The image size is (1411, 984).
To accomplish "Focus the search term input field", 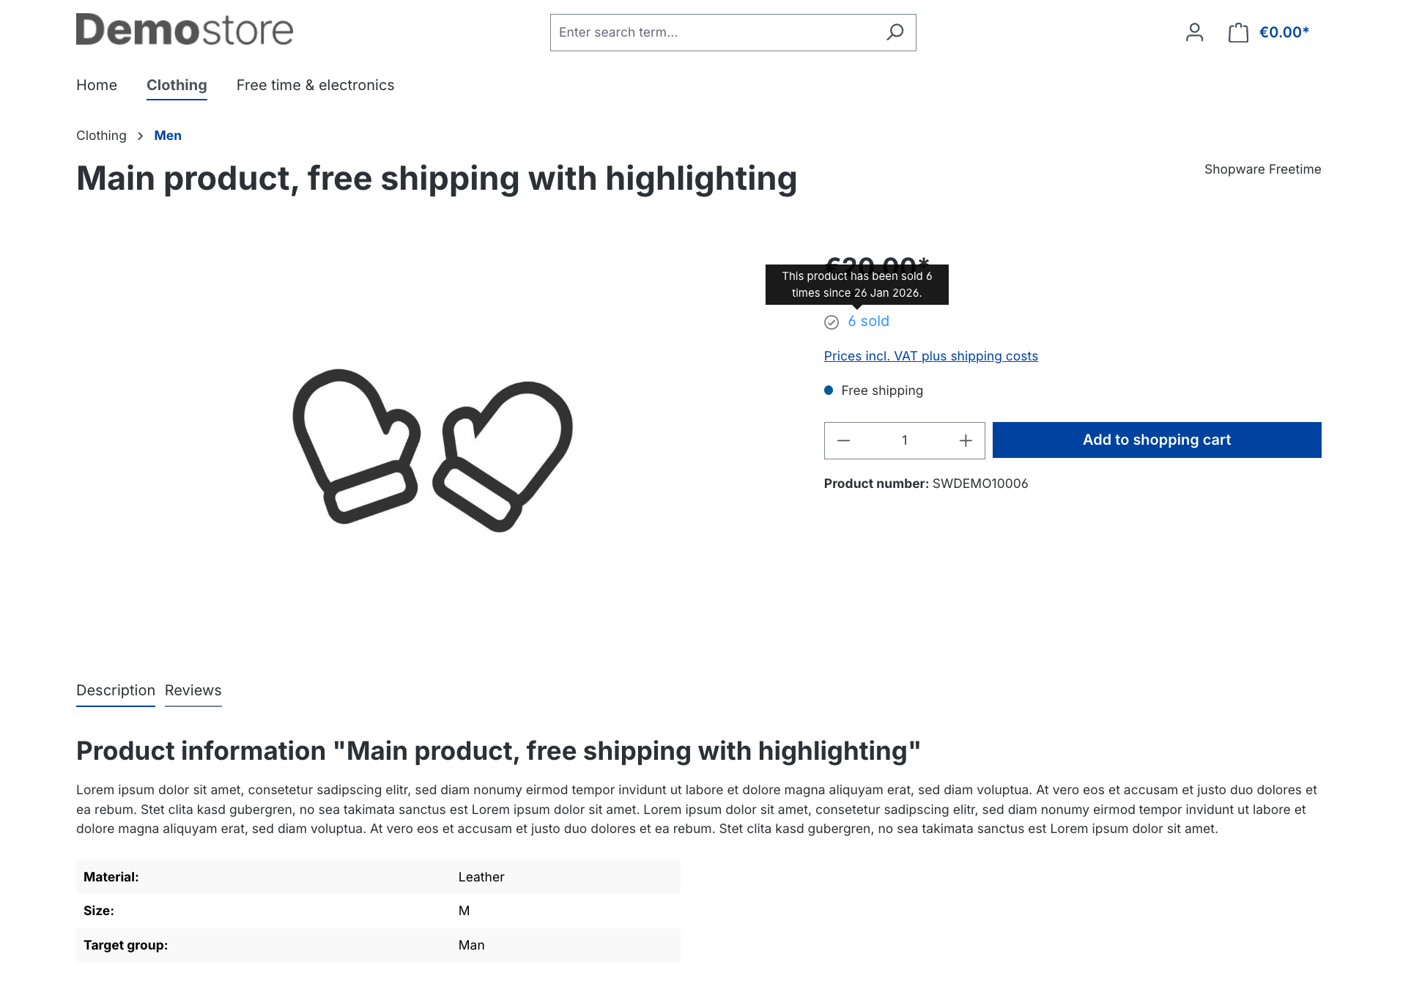I will tap(714, 32).
